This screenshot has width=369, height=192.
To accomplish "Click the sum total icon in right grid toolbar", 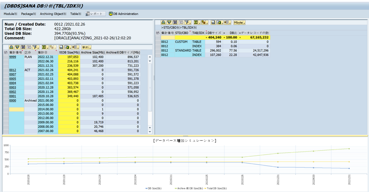I will (196, 22).
